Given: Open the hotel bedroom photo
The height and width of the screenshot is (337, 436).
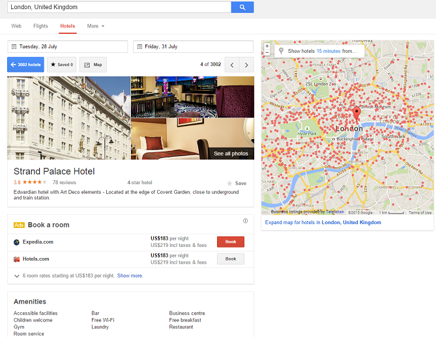Looking at the screenshot, I should pyautogui.click(x=192, y=139).
